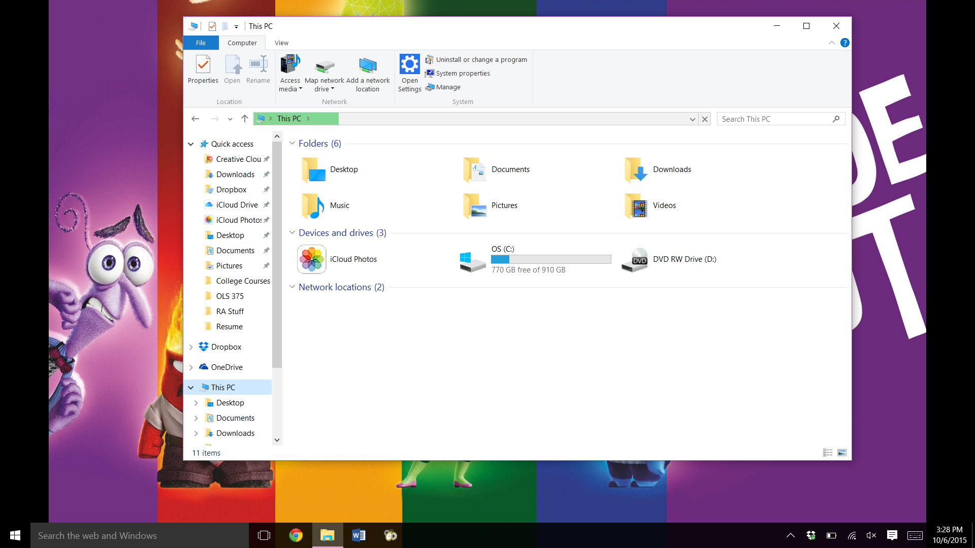Open Word from the taskbar

[359, 535]
